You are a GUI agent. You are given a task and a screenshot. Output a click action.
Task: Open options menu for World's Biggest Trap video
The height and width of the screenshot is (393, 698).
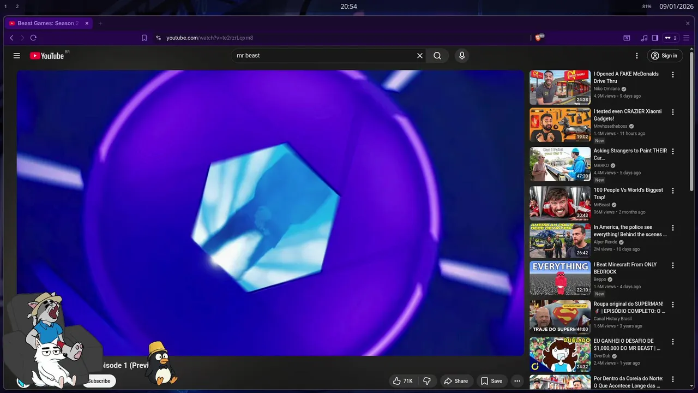(673, 190)
